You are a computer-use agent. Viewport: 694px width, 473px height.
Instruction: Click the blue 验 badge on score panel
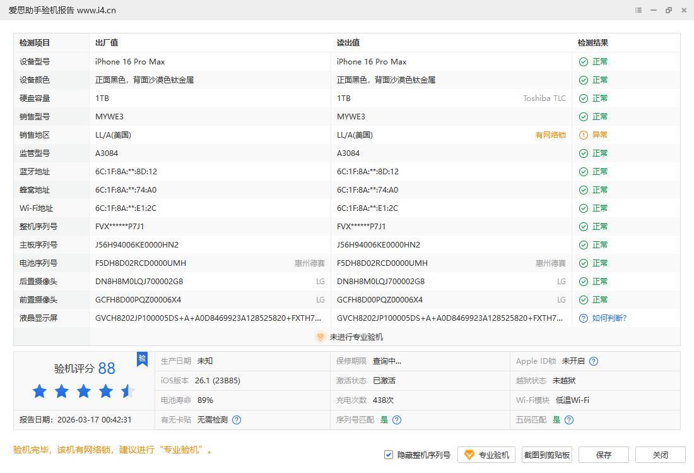click(x=142, y=359)
